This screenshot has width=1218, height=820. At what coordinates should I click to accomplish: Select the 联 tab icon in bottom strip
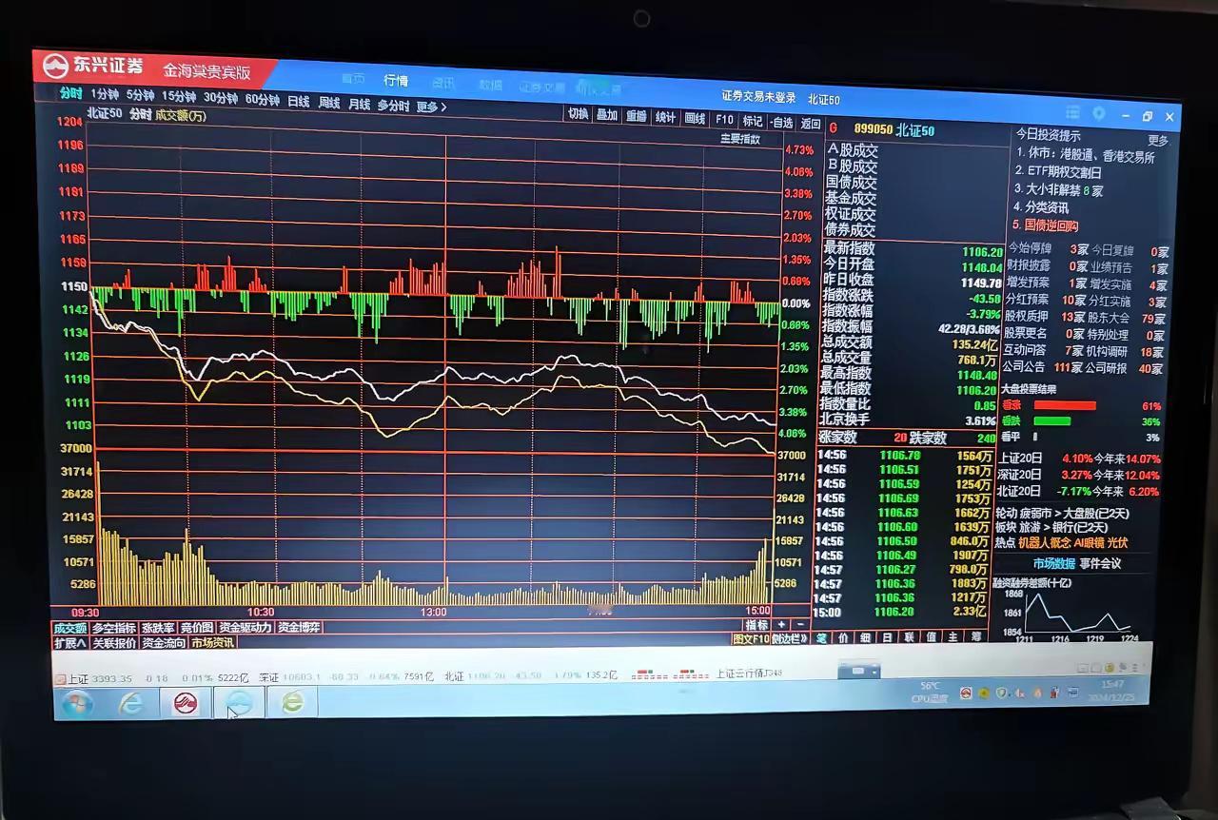pos(909,637)
